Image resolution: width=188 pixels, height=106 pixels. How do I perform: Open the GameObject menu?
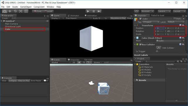click(x=26, y=7)
